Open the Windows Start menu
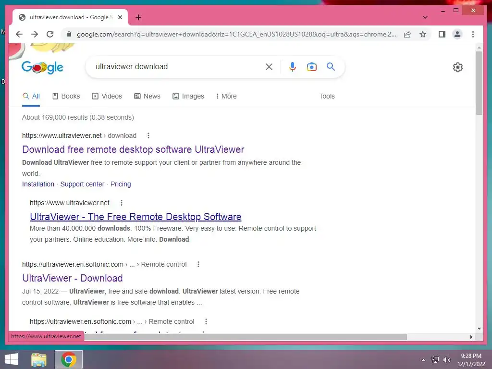This screenshot has width=492, height=369. pos(12,359)
